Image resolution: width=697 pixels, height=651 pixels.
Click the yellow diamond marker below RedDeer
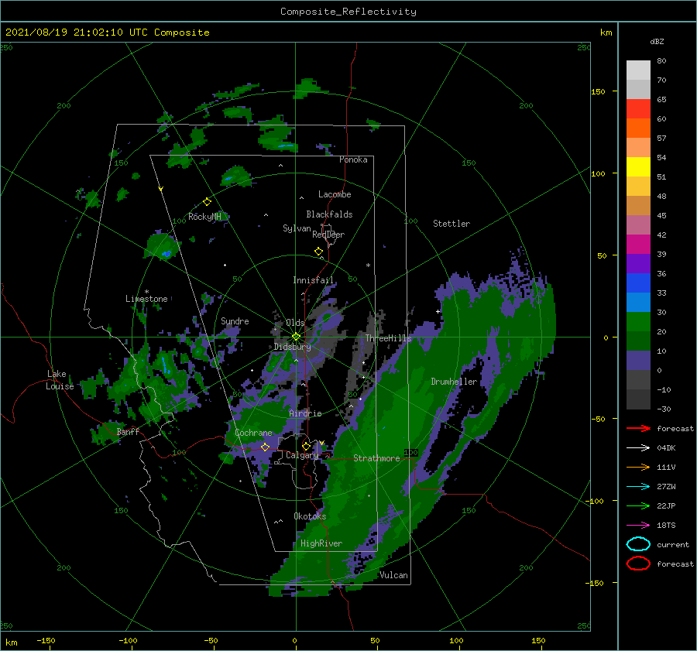(x=319, y=251)
